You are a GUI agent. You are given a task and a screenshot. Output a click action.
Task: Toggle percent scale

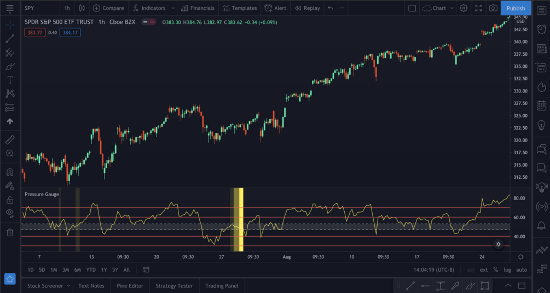496,270
